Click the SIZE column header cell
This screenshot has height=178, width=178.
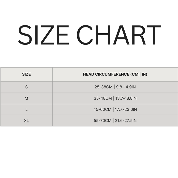tap(26, 75)
